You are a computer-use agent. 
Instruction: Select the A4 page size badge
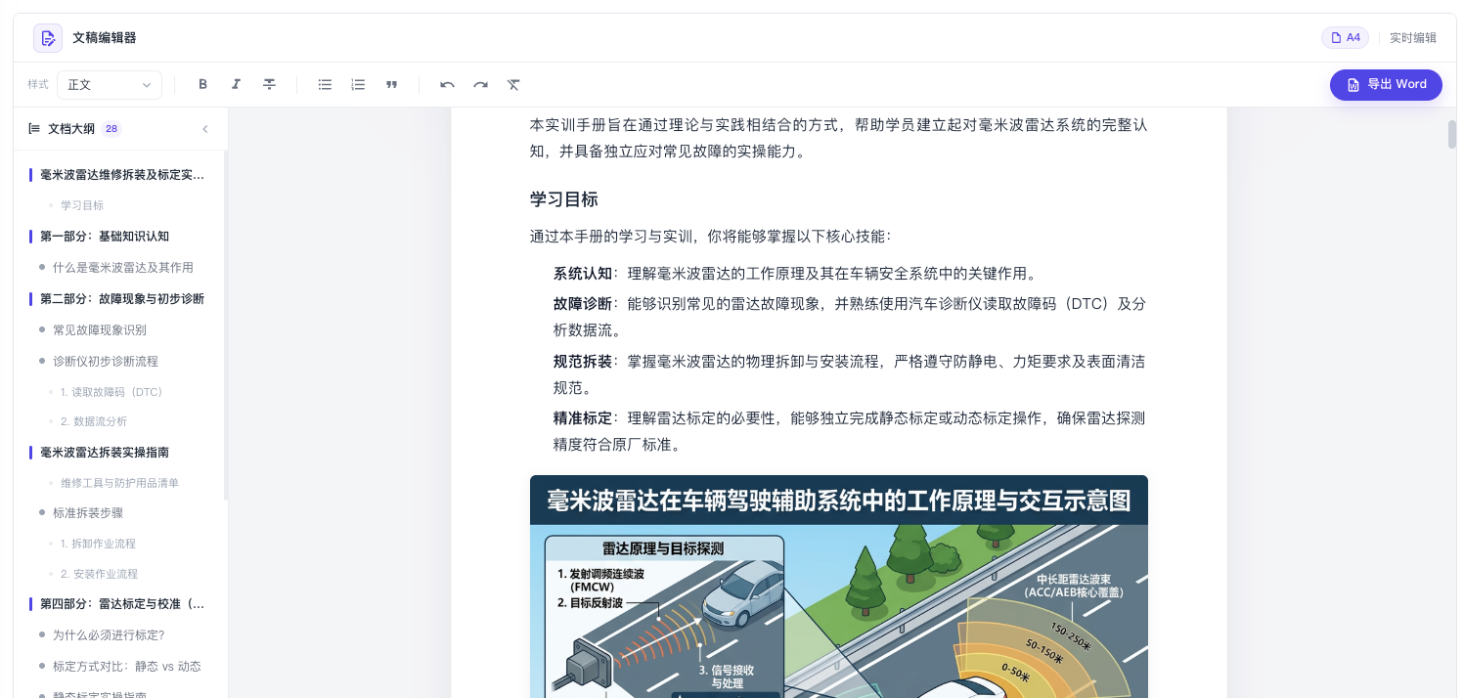point(1345,38)
